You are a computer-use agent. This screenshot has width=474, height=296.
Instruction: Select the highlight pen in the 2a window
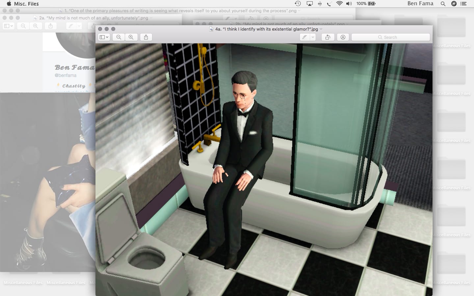coord(71,26)
